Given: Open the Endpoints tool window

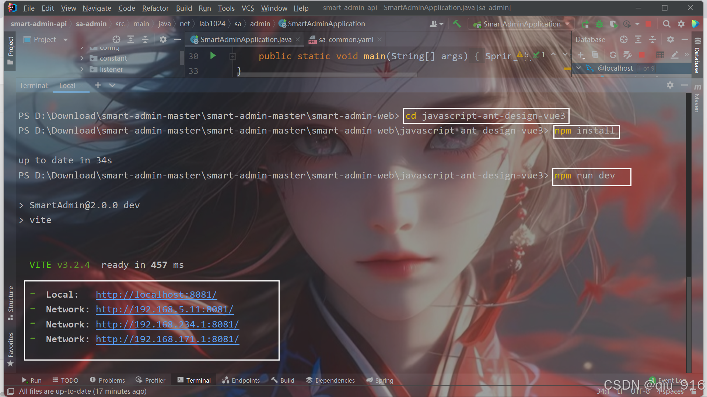Looking at the screenshot, I should coord(241,380).
